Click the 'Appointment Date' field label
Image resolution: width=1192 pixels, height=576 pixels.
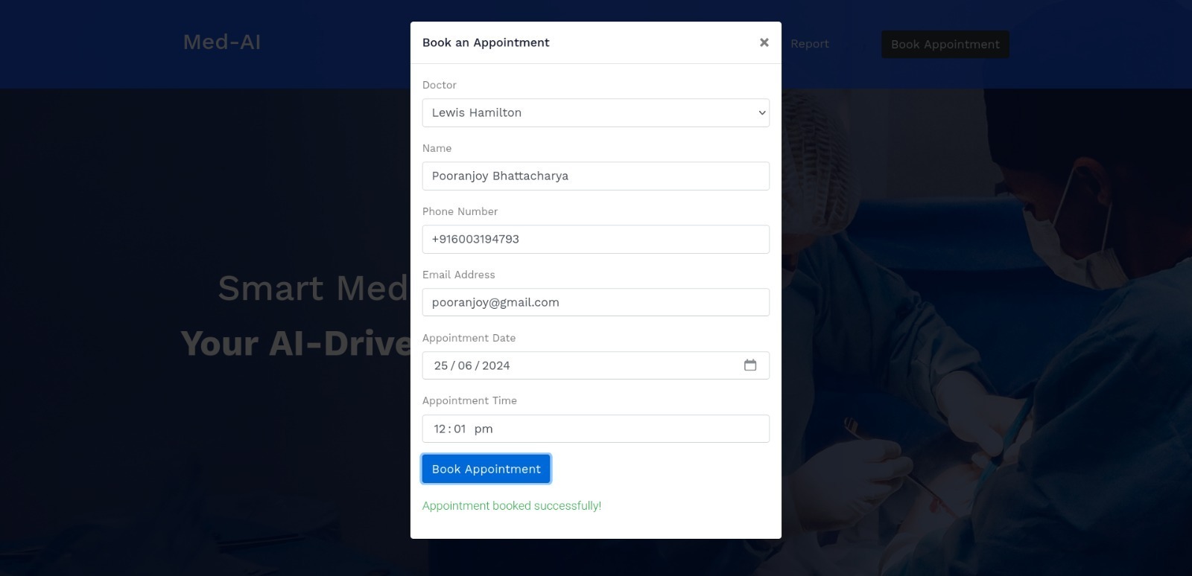(469, 338)
